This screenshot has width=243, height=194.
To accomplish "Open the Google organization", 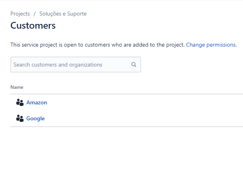I will tap(35, 118).
